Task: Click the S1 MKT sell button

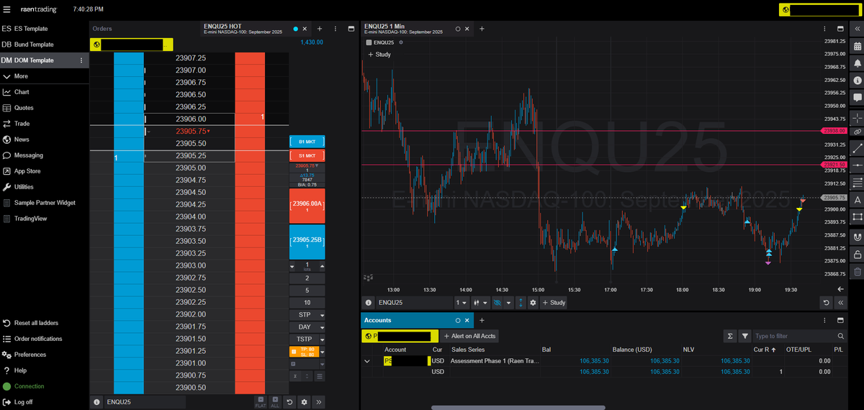Action: (x=307, y=155)
